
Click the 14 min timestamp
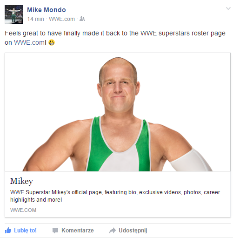[x=35, y=19]
